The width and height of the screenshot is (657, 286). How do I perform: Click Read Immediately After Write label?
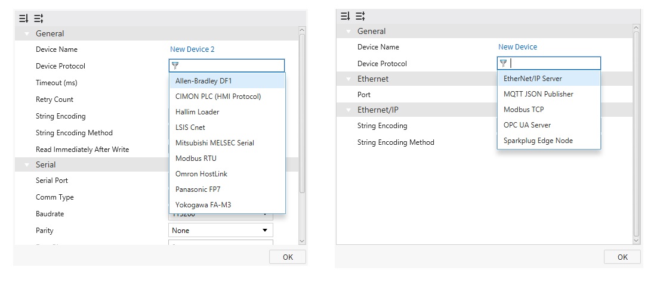click(82, 150)
